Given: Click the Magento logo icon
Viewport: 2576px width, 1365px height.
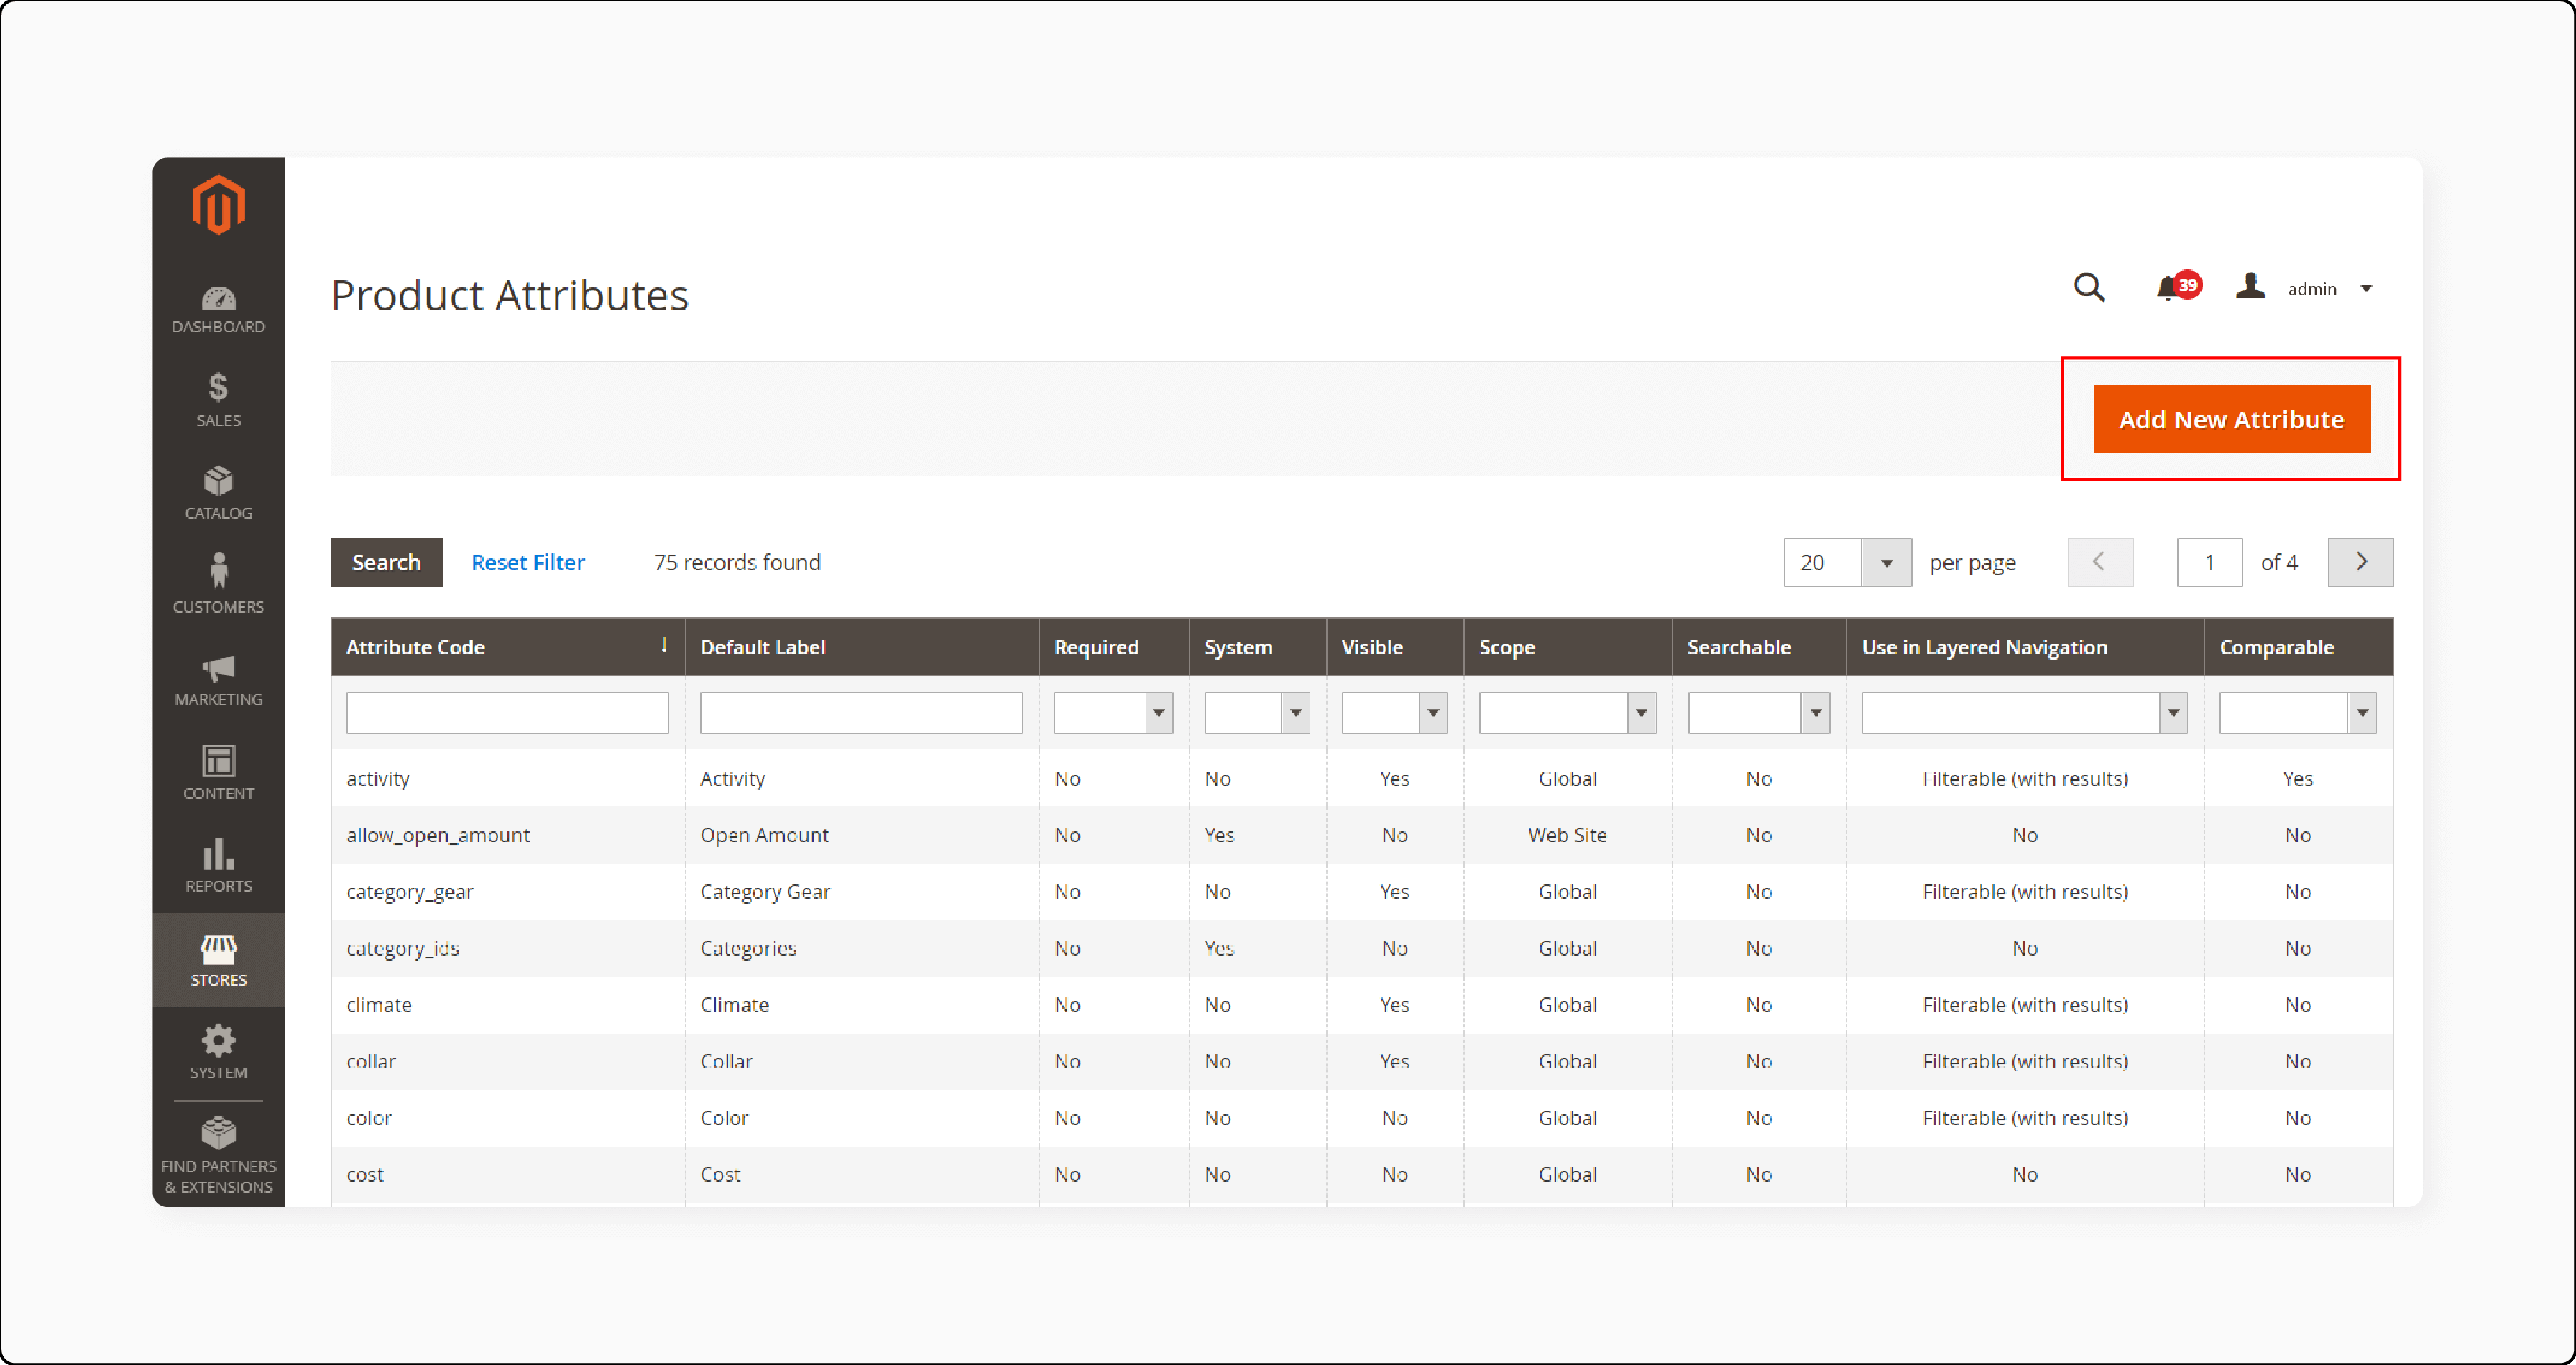Looking at the screenshot, I should click(218, 205).
